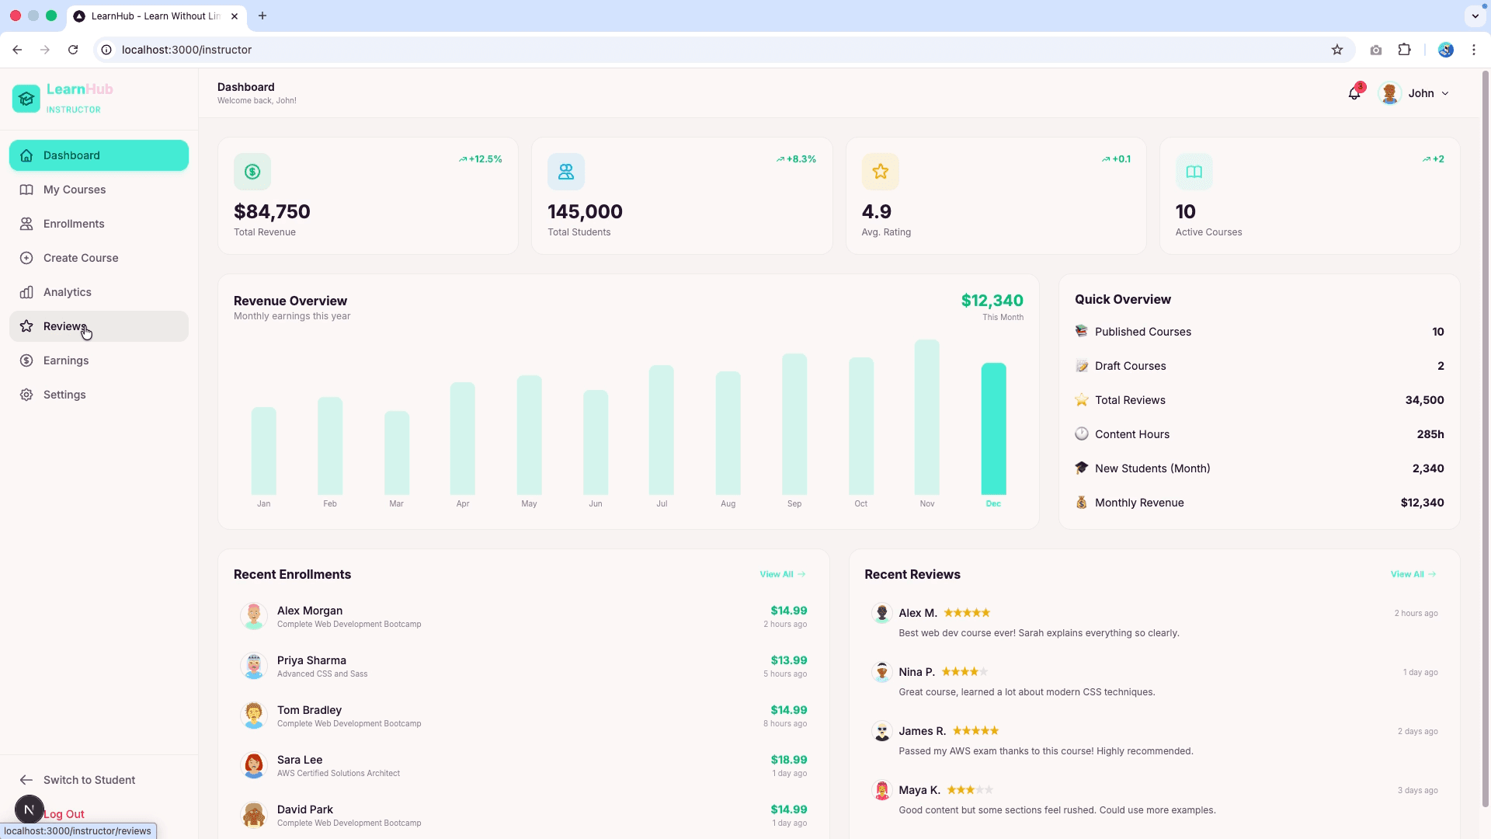Click the Avg. Rating star icon
Image resolution: width=1491 pixels, height=839 pixels.
(881, 172)
